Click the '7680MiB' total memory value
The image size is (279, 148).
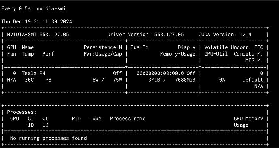[x=185, y=80]
